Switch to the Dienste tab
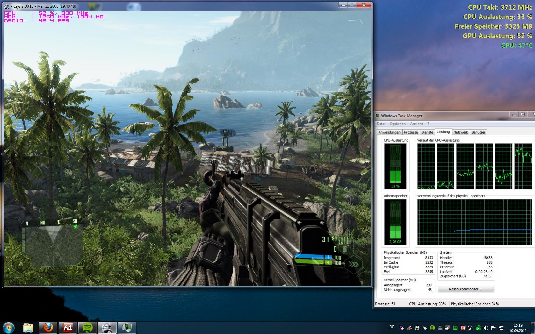 tap(427, 132)
